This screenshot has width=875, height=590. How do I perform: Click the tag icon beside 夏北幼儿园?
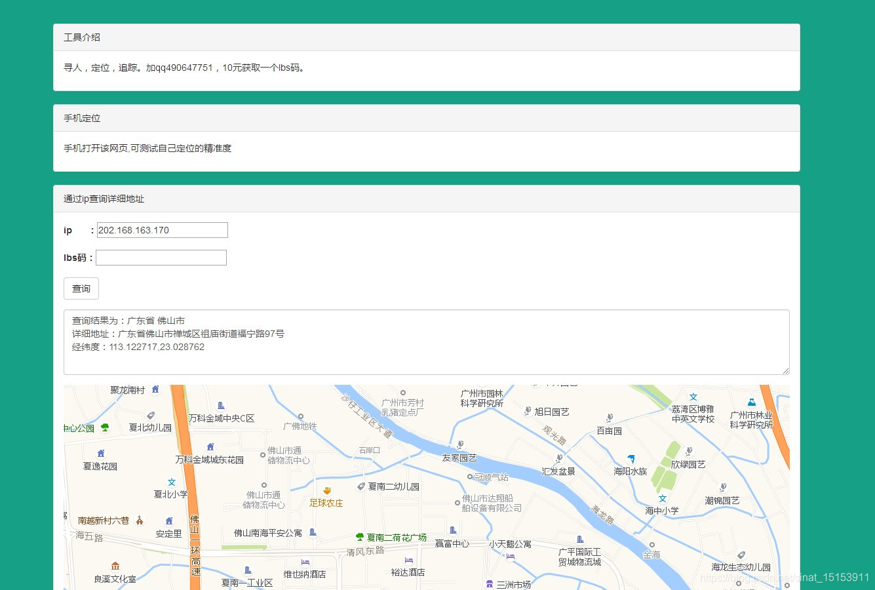pos(151,416)
